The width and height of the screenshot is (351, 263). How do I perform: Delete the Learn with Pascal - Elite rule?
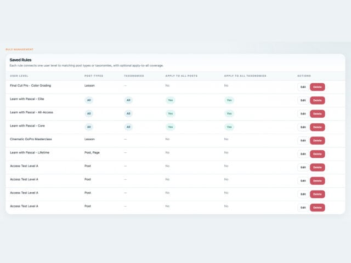(317, 100)
